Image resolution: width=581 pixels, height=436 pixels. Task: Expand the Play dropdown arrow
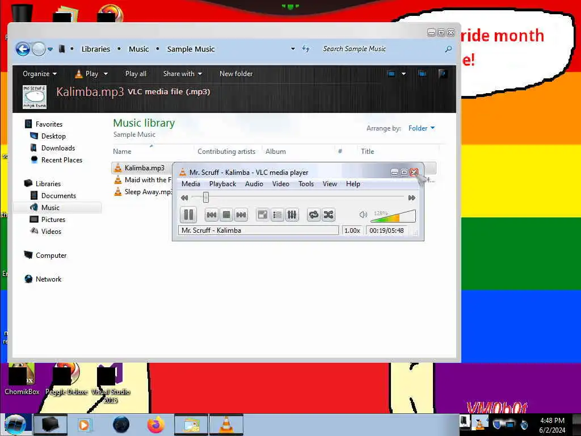click(106, 74)
